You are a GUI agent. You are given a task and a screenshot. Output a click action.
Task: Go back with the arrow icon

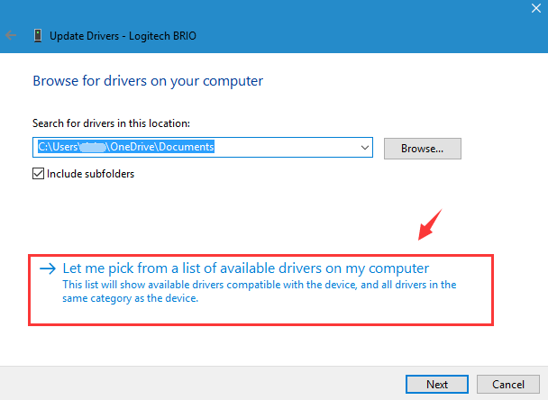coord(11,35)
